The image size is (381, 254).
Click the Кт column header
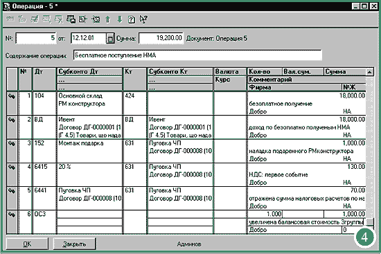pyautogui.click(x=135, y=79)
